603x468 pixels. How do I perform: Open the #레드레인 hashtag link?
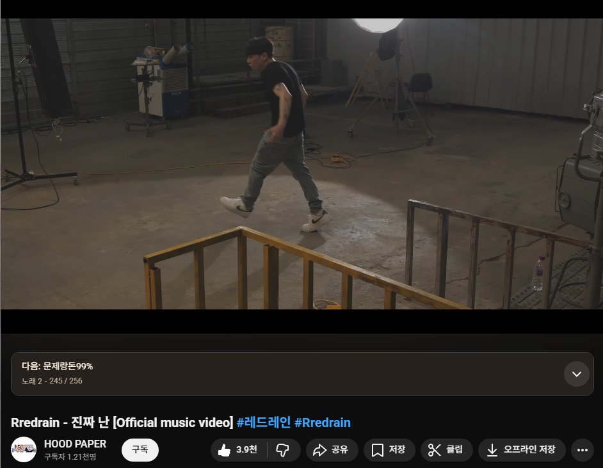click(x=264, y=423)
